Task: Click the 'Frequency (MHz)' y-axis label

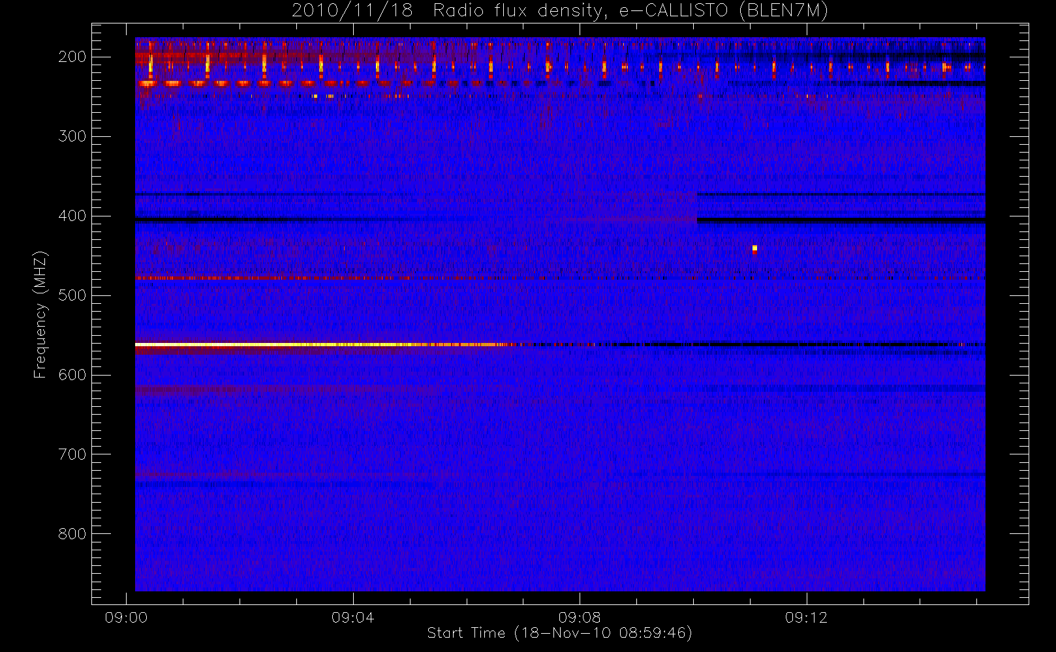Action: tap(40, 314)
